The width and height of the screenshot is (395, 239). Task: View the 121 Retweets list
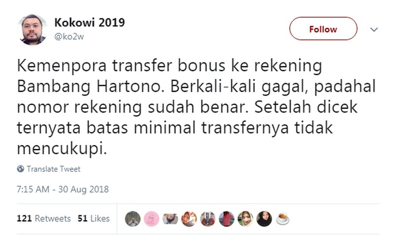click(x=44, y=218)
